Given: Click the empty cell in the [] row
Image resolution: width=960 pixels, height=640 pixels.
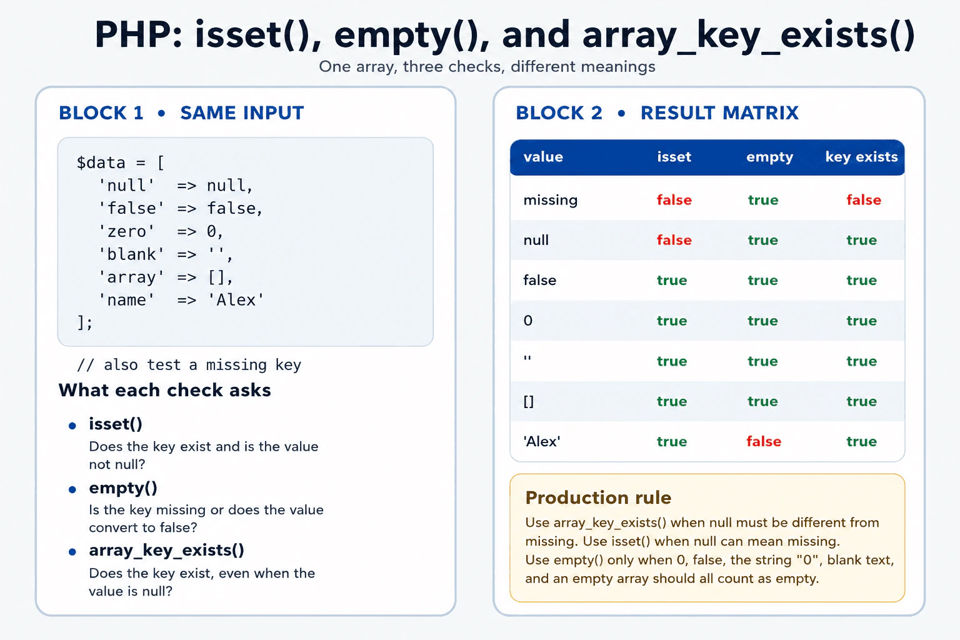Looking at the screenshot, I should coord(763,401).
